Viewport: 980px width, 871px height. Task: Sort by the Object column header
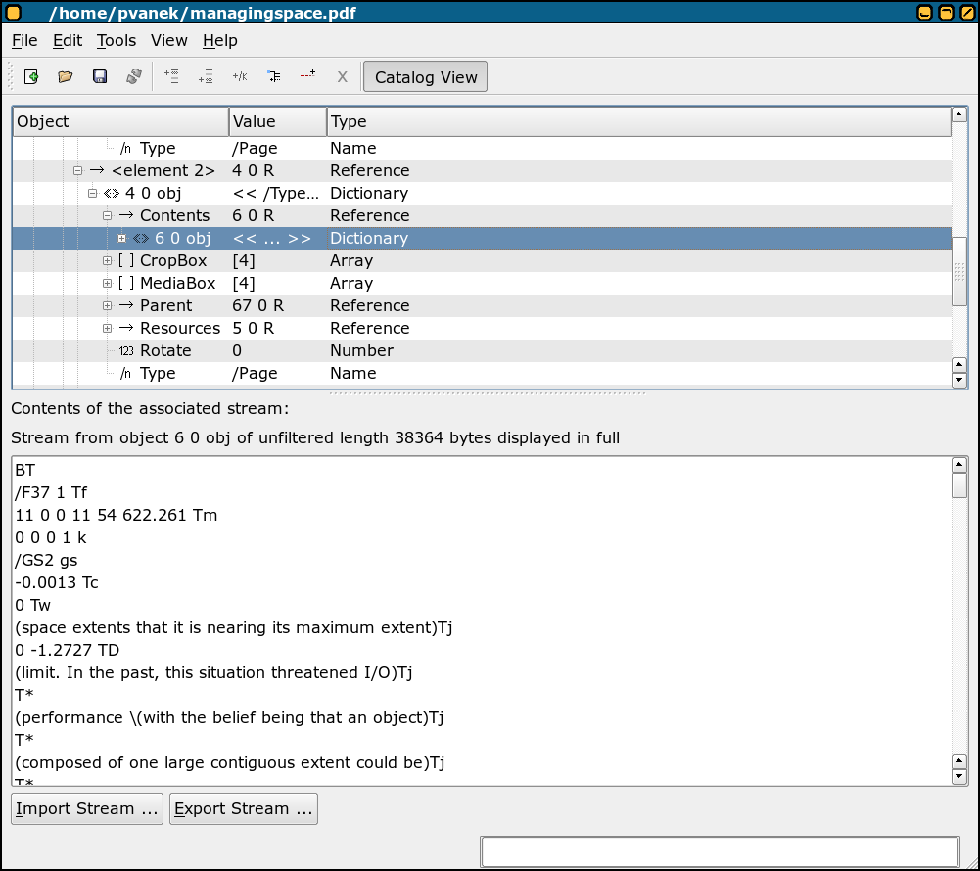(x=120, y=121)
